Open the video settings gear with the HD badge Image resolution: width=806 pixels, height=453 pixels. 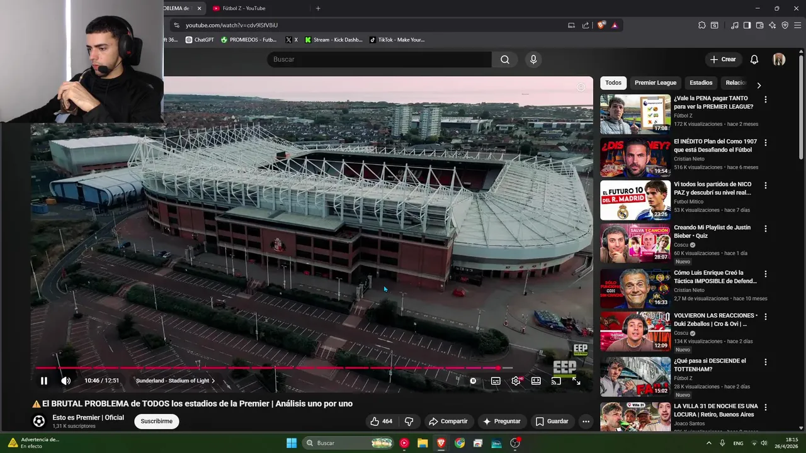pyautogui.click(x=516, y=381)
